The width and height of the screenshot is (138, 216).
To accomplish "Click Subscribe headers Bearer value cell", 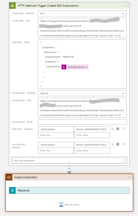I will pyautogui.click(x=92, y=129).
